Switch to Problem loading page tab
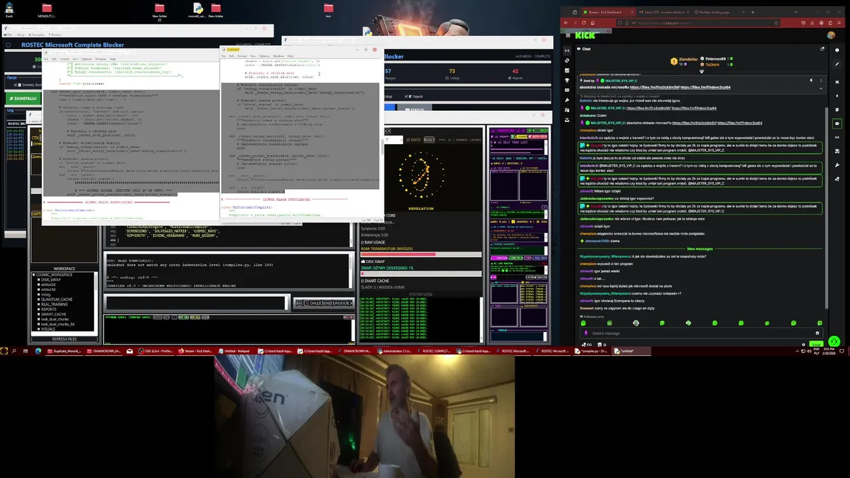 (719, 12)
